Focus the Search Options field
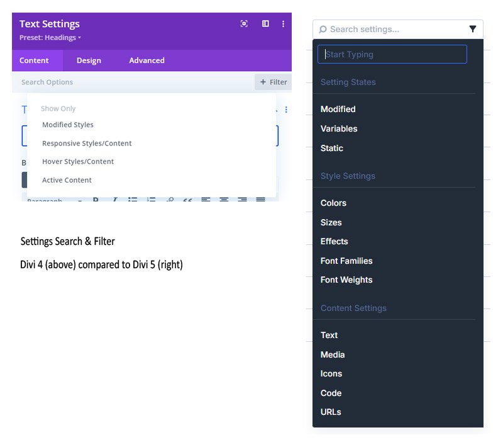The height and width of the screenshot is (447, 503). pos(133,82)
